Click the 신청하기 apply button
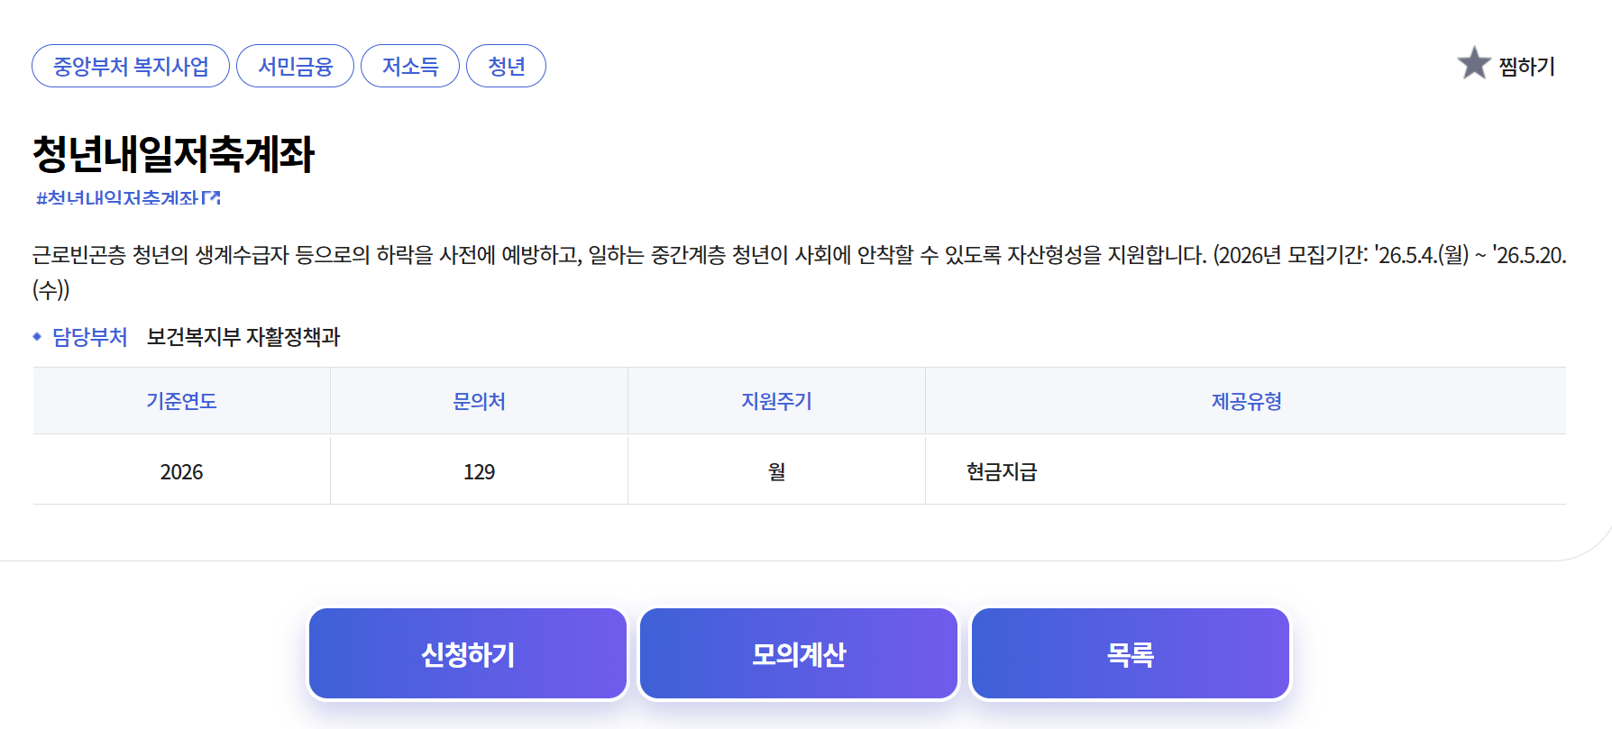This screenshot has height=729, width=1612. tap(468, 653)
